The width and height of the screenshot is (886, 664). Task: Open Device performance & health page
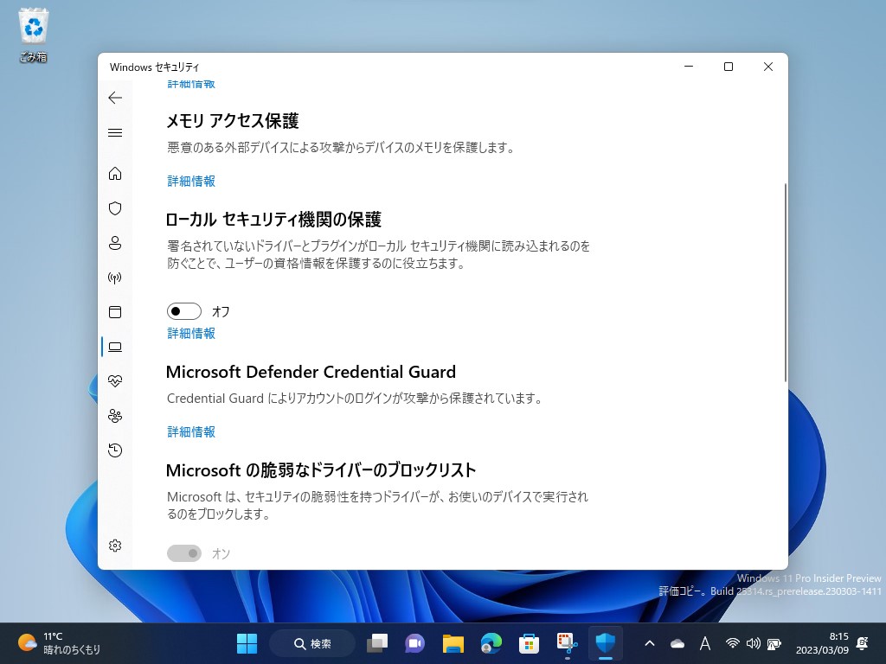coord(115,380)
